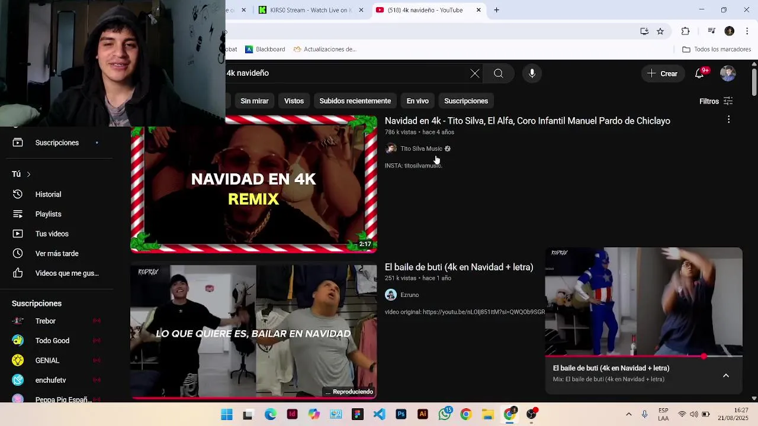The height and width of the screenshot is (426, 758).
Task: Seek on the miniplayer red progress bar
Action: [x=644, y=357]
